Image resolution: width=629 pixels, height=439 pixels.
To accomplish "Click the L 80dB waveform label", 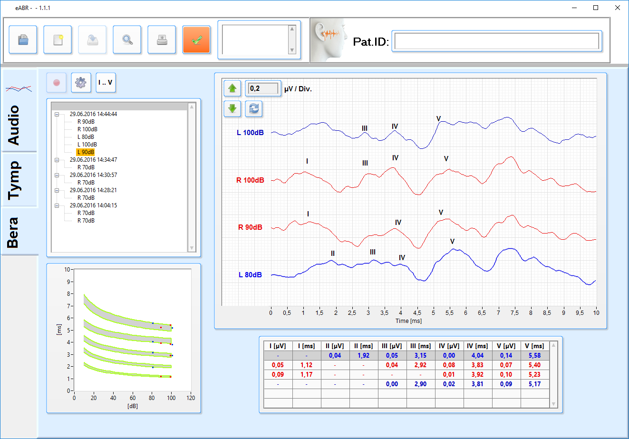I will pyautogui.click(x=250, y=275).
